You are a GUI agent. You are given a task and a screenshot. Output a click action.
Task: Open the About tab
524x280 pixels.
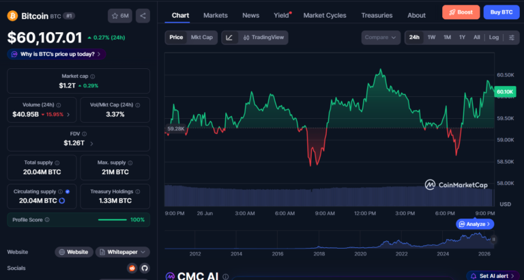[416, 16]
